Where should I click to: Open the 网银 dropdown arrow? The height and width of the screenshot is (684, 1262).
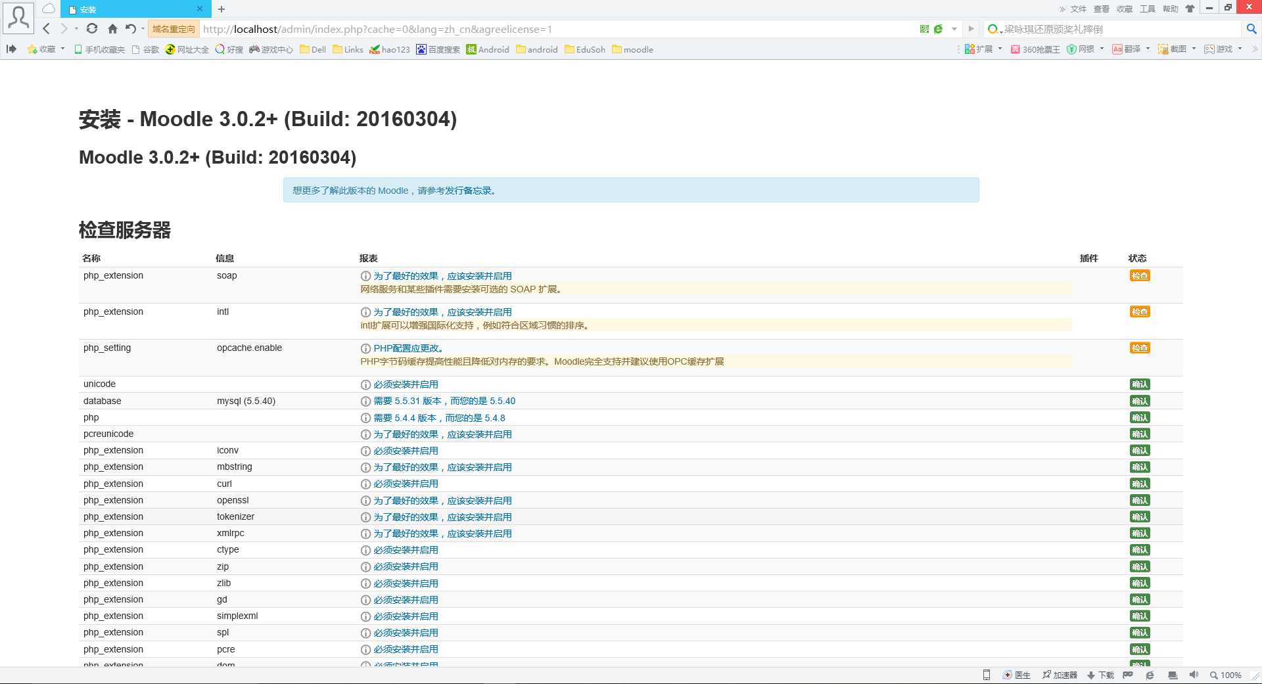point(1102,49)
